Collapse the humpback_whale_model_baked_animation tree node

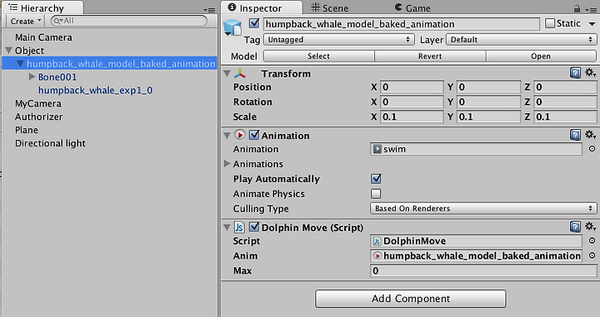tap(20, 63)
